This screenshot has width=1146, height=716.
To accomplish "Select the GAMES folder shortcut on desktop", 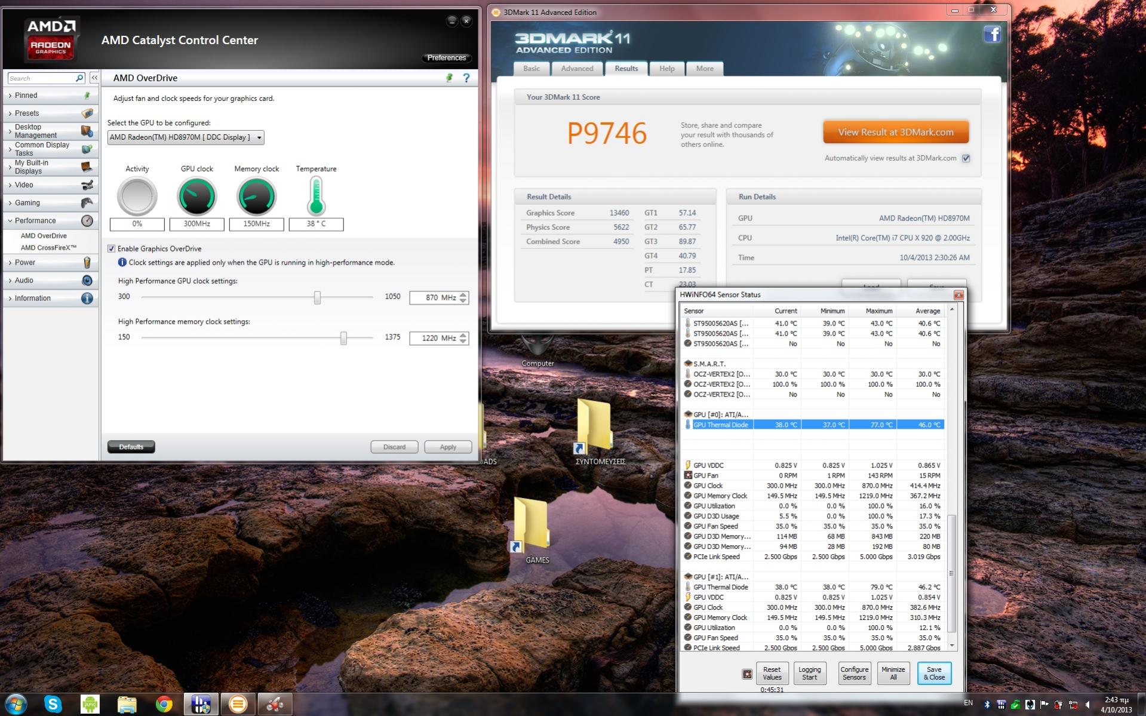I will point(531,530).
